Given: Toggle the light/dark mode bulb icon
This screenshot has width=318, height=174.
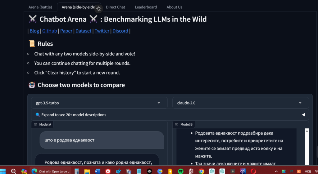Looking at the screenshot, I should point(99,9).
